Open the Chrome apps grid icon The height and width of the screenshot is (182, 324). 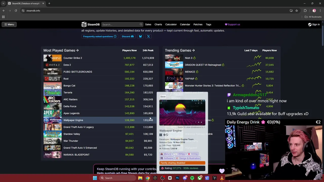(3, 17)
